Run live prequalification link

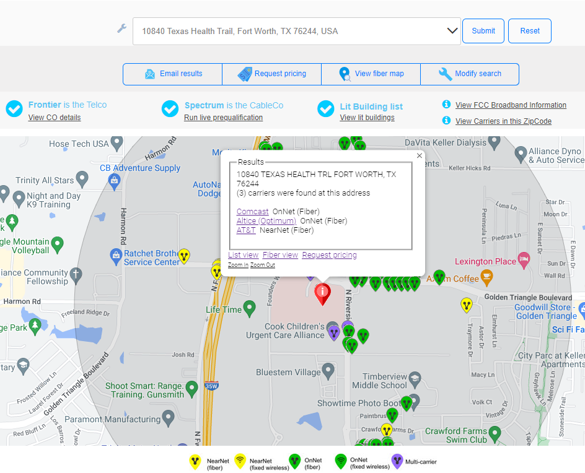(x=223, y=118)
